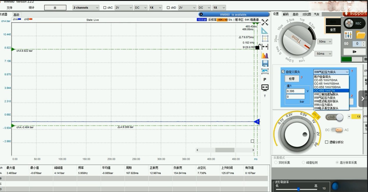The image size is (368, 192).
Task: Switch to the 解码 tab
Action: click(x=286, y=14)
